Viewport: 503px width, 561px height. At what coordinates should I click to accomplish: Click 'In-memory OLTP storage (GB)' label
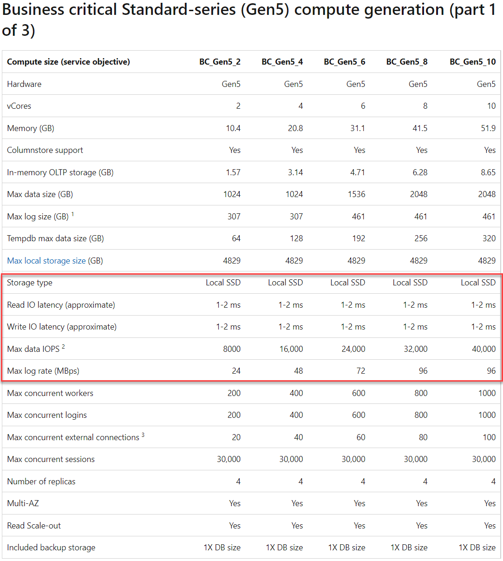(60, 172)
